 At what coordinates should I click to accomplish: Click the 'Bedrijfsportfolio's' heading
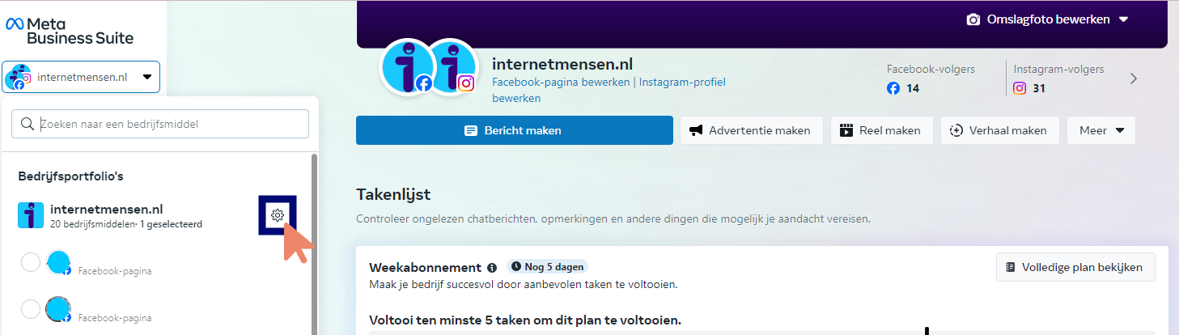pos(70,176)
